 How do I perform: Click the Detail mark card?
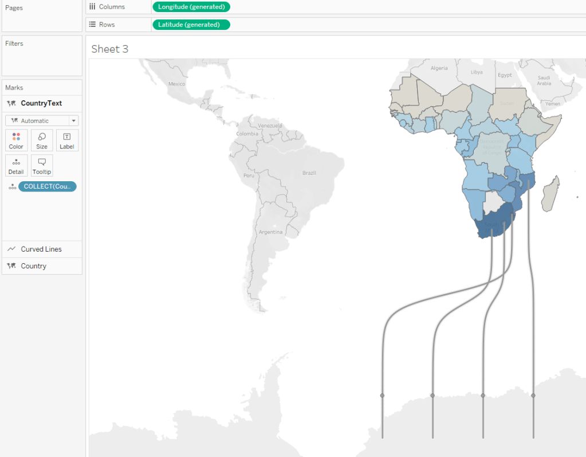16,165
